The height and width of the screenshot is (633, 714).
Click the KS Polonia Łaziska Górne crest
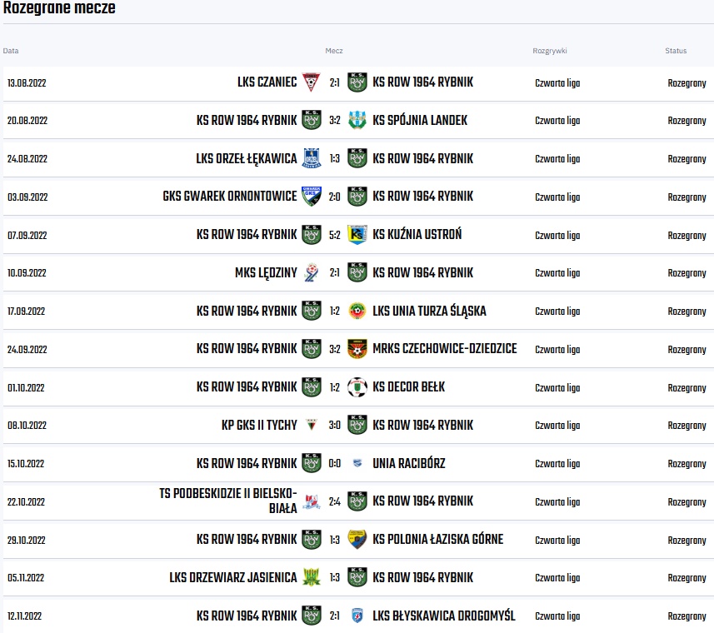(x=357, y=540)
